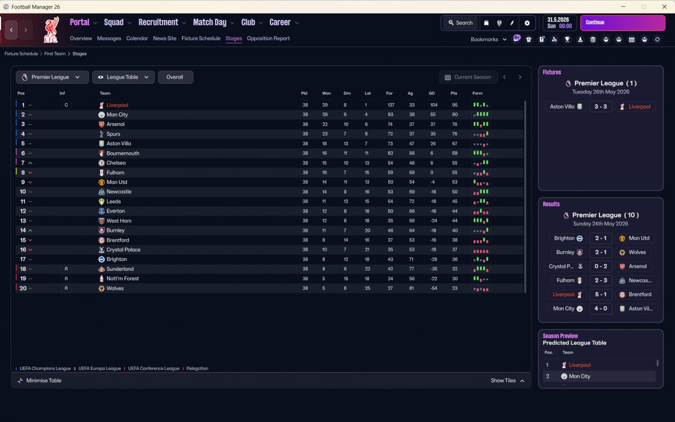Screen dimensions: 675x422
Task: Switch to the Fixture Schedule tab
Action: pyautogui.click(x=201, y=38)
